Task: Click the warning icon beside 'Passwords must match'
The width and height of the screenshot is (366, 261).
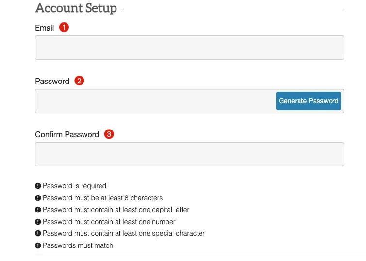Action: click(38, 245)
